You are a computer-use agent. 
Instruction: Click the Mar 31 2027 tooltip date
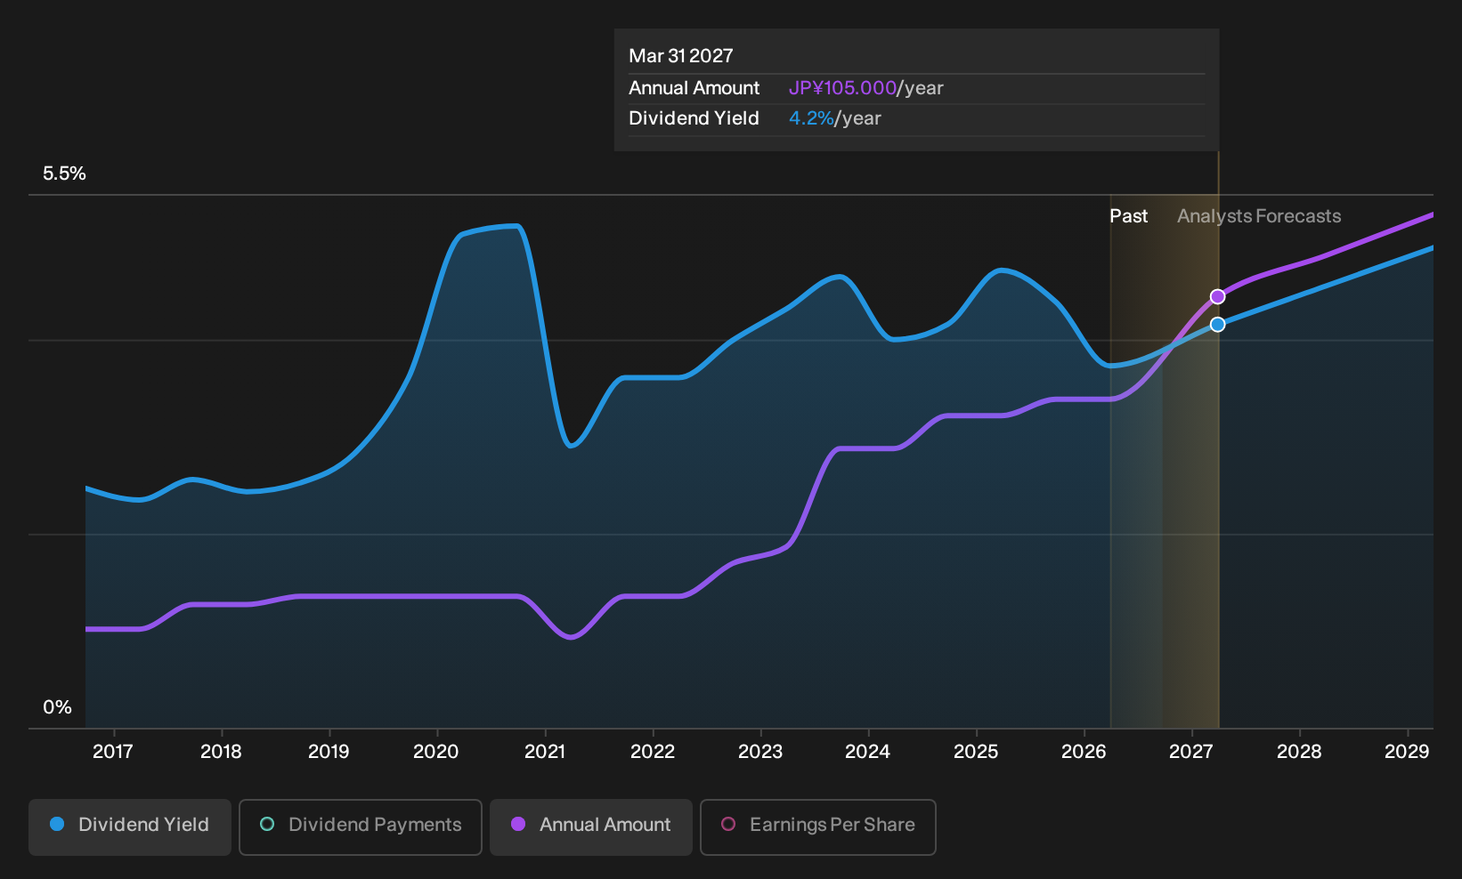tap(681, 56)
